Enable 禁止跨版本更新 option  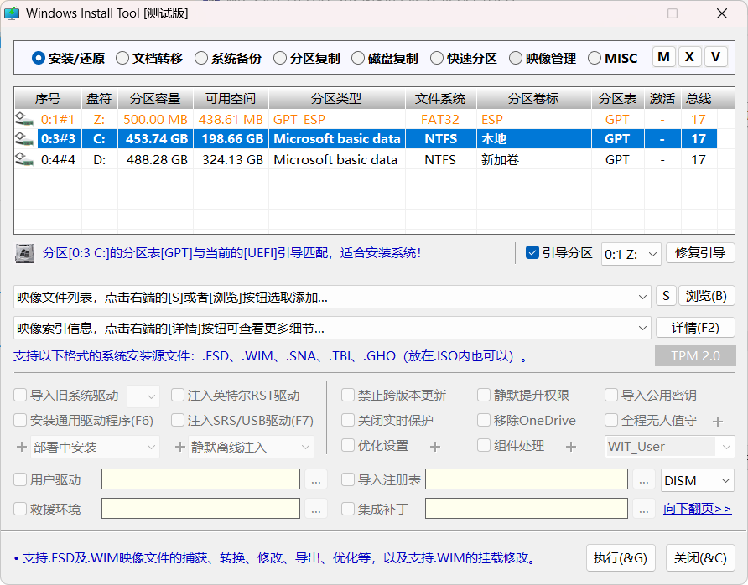coord(348,395)
